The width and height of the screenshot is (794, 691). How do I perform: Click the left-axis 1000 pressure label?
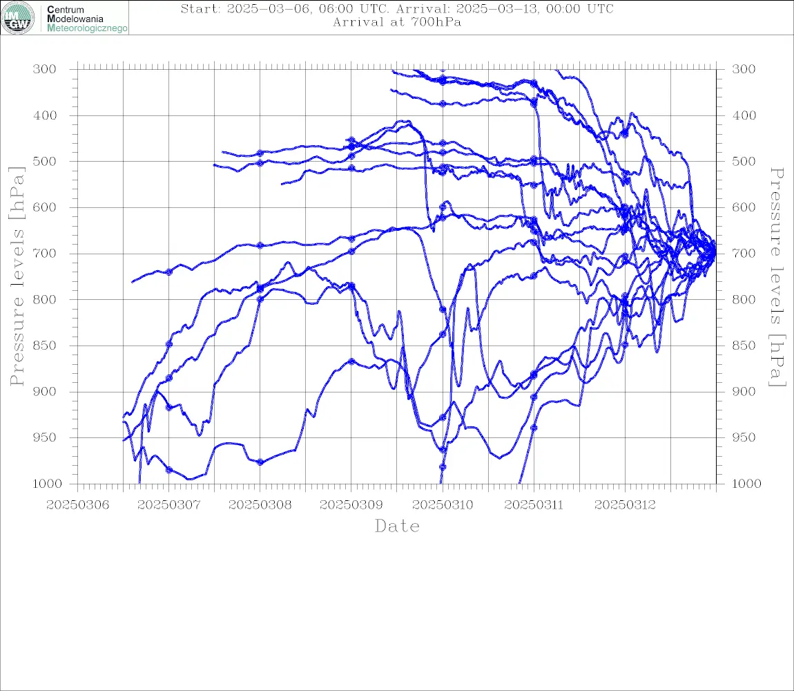tap(48, 483)
